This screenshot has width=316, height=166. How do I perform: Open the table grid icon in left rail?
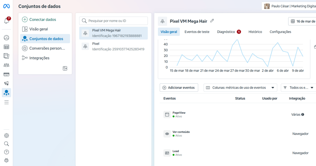pos(6,47)
